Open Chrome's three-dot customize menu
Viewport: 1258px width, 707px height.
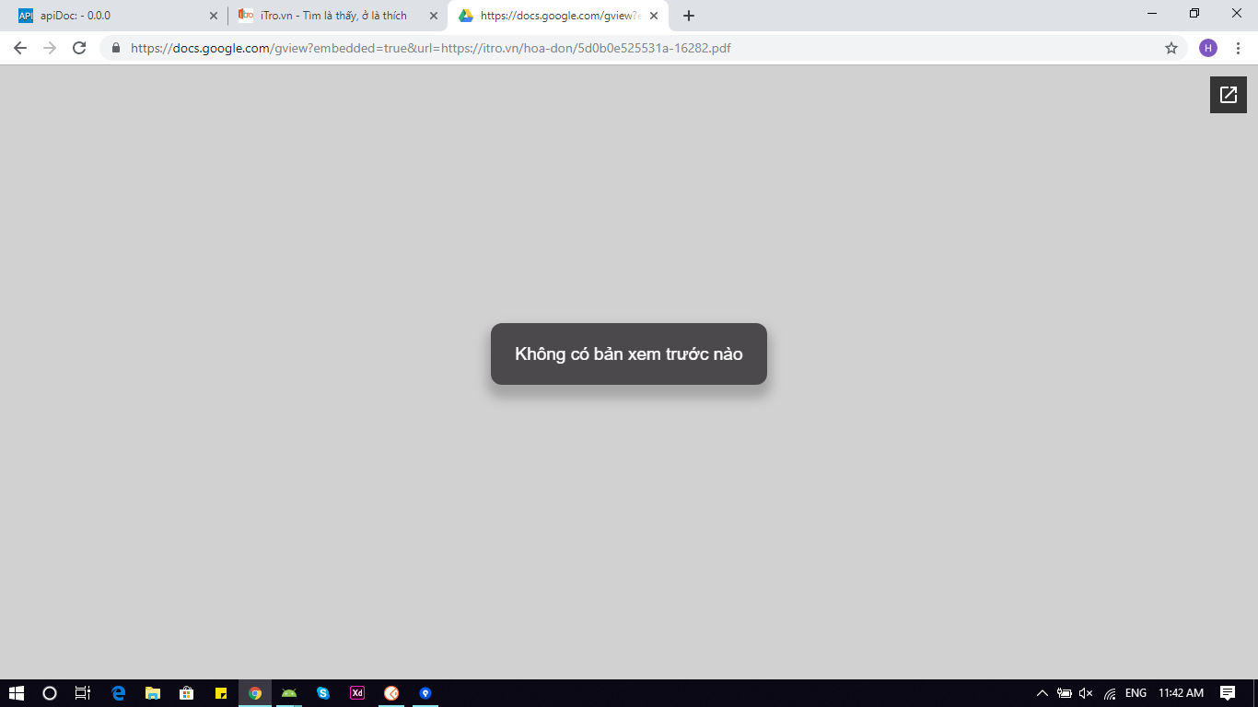[1238, 48]
